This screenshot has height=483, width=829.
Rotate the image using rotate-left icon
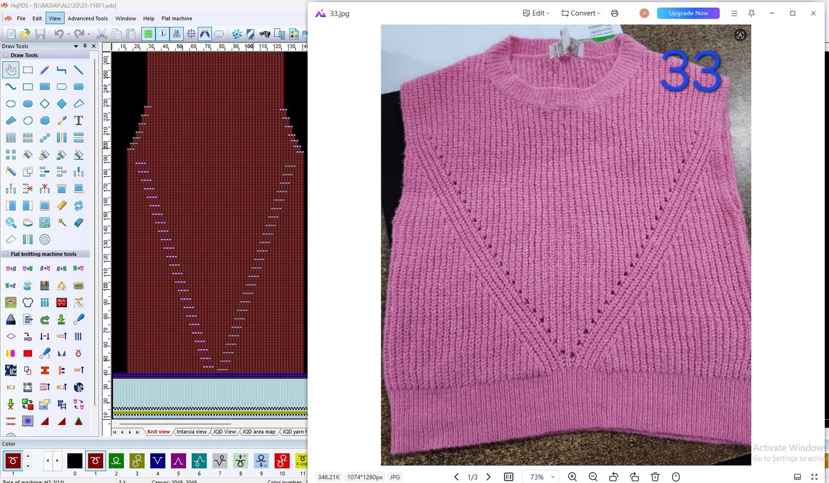(x=613, y=477)
